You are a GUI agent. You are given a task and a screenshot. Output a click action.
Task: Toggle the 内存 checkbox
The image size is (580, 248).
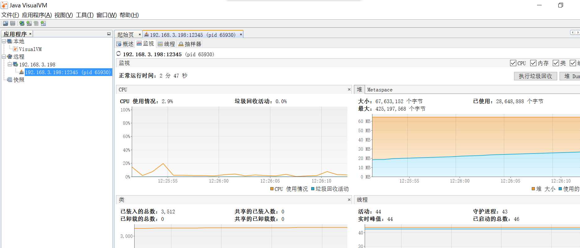(x=533, y=63)
